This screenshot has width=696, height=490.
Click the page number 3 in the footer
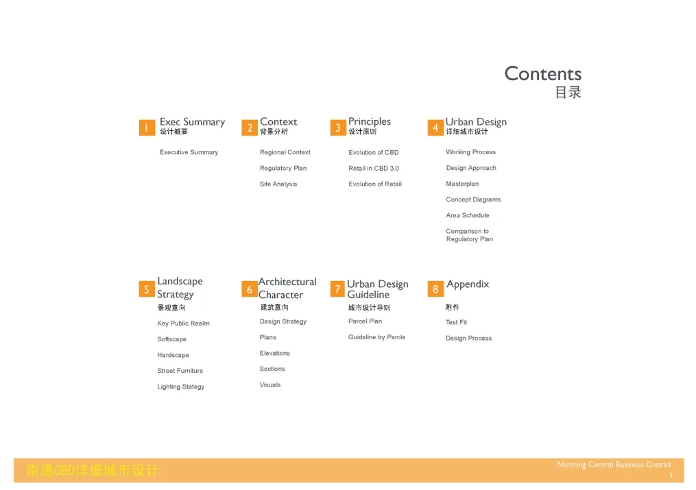(671, 476)
